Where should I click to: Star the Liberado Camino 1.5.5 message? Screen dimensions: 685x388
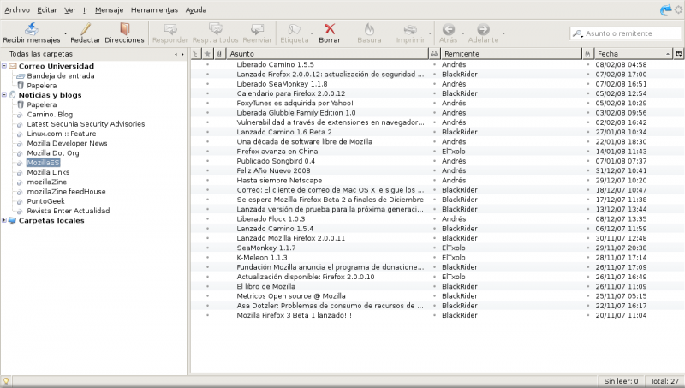coord(207,64)
